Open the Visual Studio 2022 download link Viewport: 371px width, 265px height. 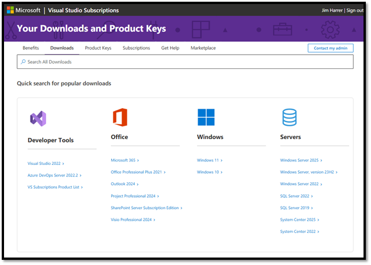coord(44,164)
